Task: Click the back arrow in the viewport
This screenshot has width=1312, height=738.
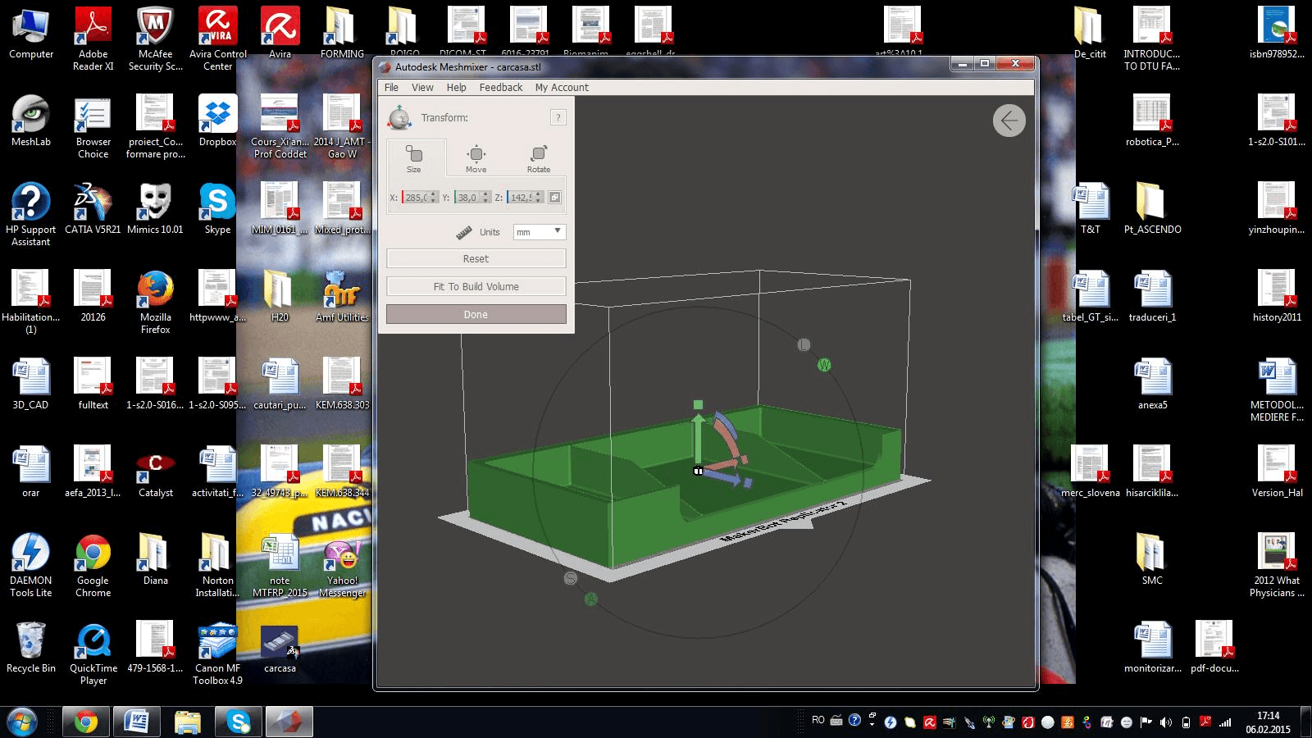Action: point(1009,121)
